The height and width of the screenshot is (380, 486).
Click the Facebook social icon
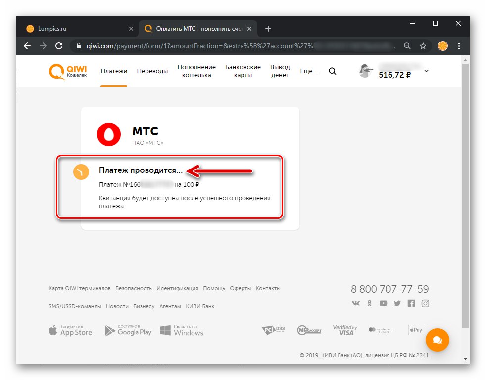pos(411,303)
